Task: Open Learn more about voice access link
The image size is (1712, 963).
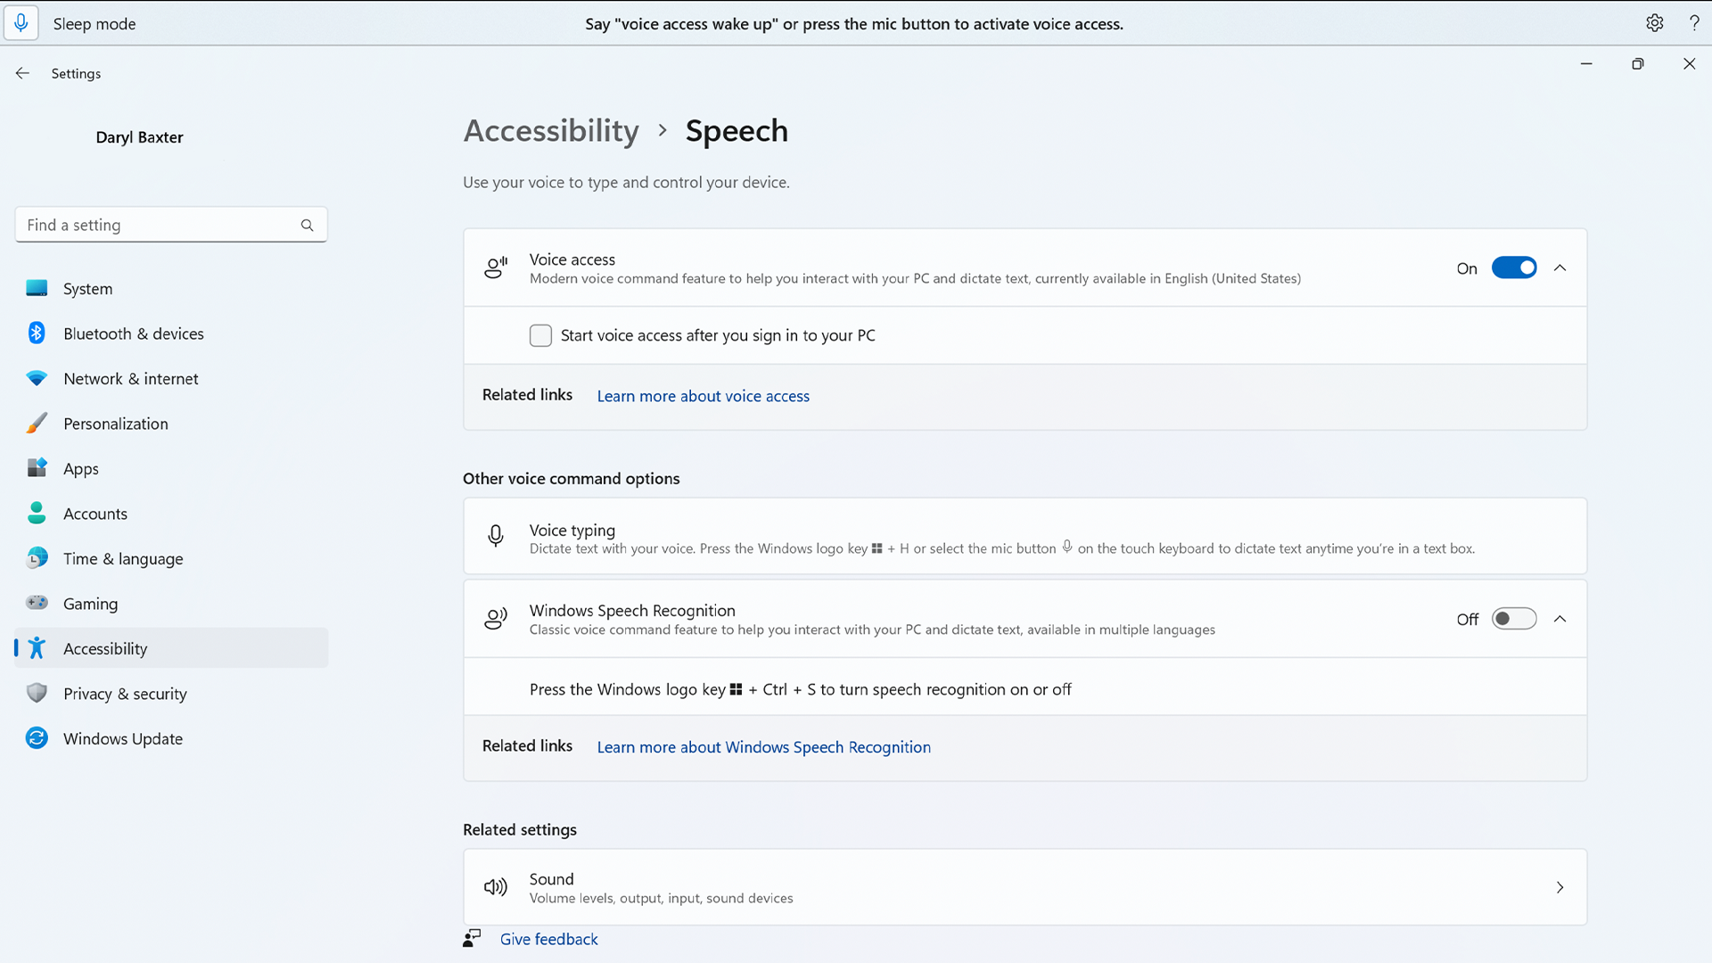Action: click(703, 396)
